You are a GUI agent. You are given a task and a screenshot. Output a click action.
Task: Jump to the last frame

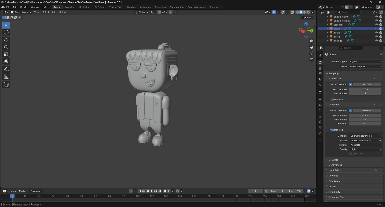click(x=160, y=191)
